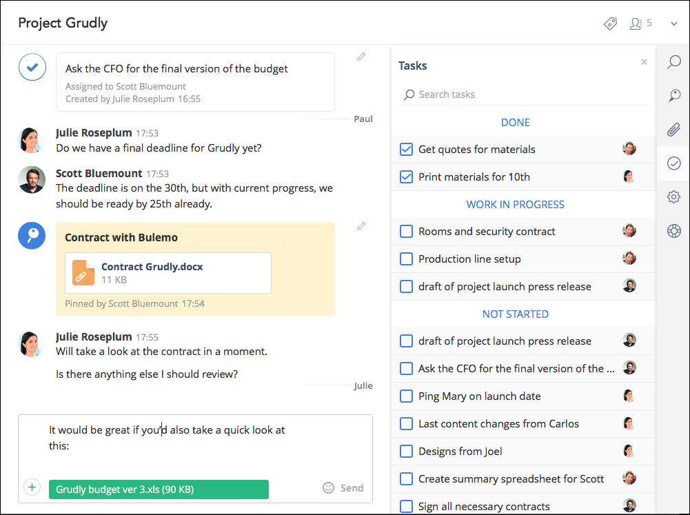Click assignee avatar on Ask the CFO task

click(629, 367)
